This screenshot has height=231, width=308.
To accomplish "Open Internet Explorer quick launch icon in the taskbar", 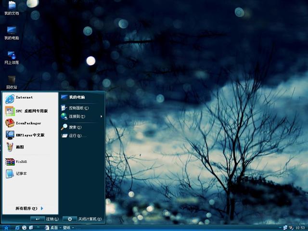I will pyautogui.click(x=17, y=228).
